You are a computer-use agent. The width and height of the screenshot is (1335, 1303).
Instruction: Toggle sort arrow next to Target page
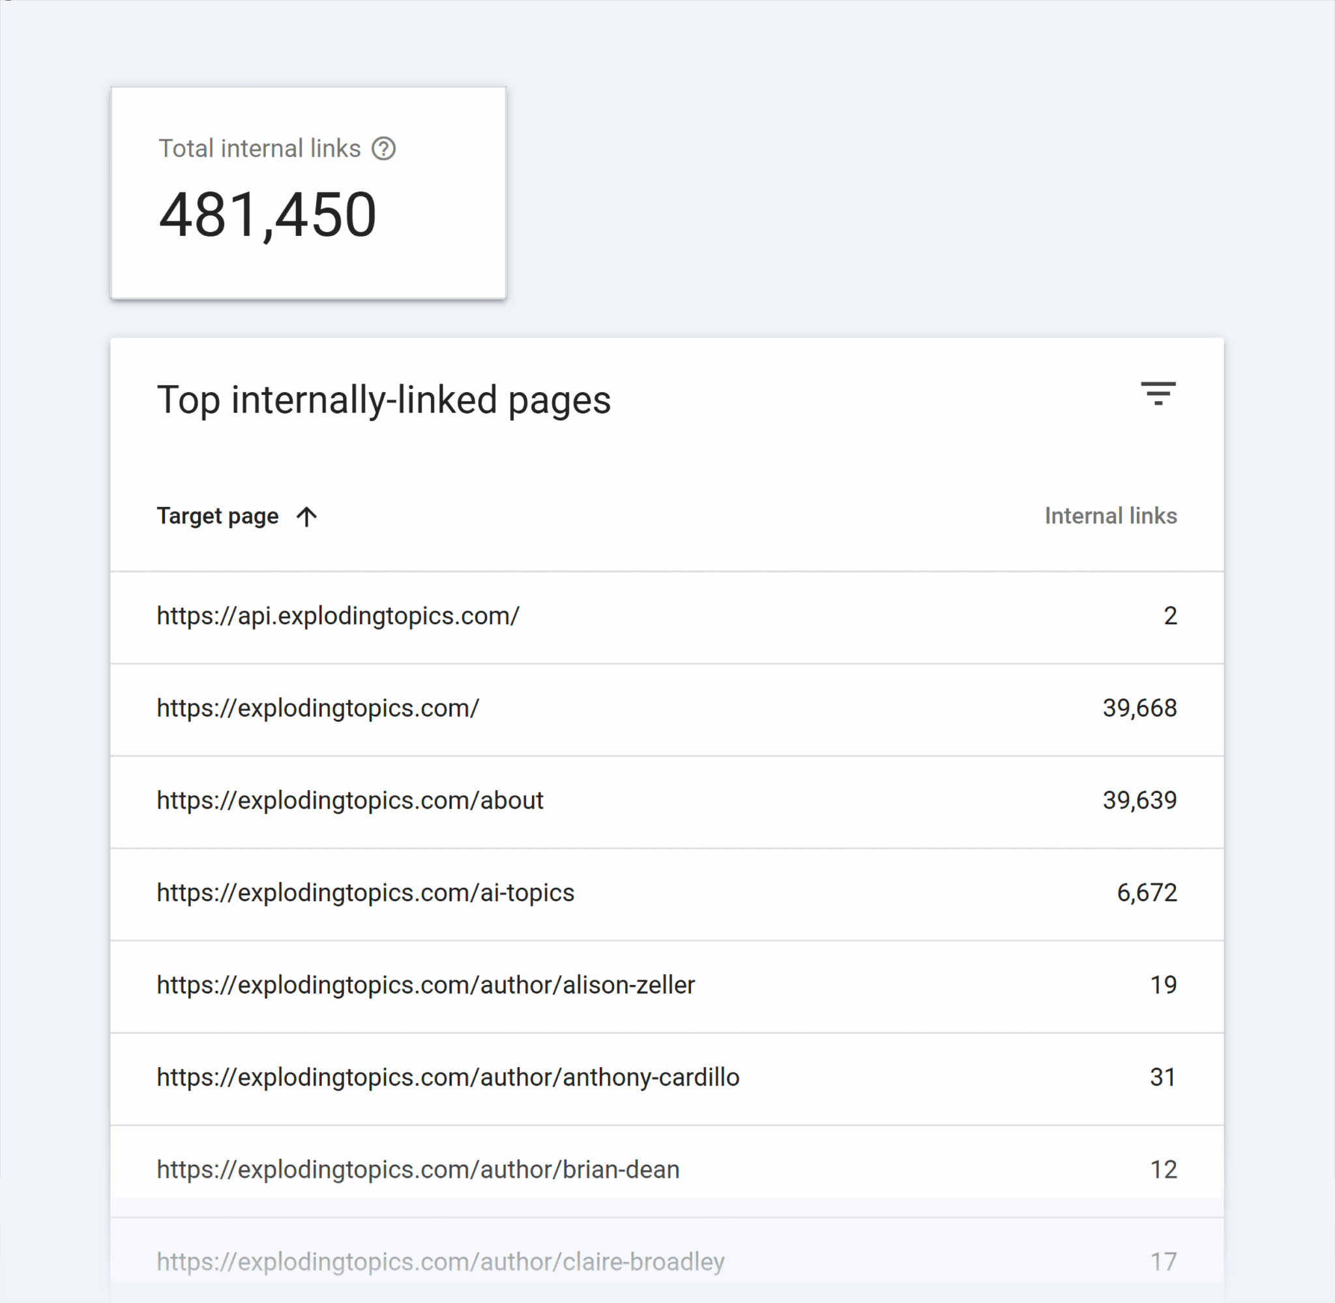coord(307,516)
